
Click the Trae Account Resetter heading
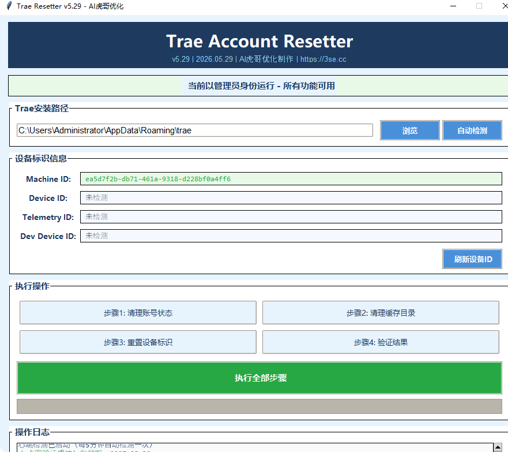pyautogui.click(x=259, y=41)
